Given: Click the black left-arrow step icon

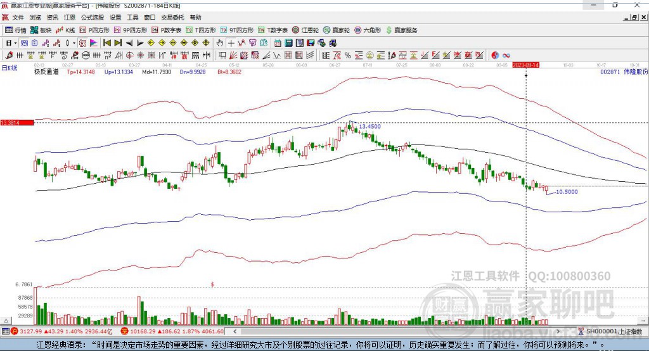Looking at the screenshot, I should [x=129, y=43].
